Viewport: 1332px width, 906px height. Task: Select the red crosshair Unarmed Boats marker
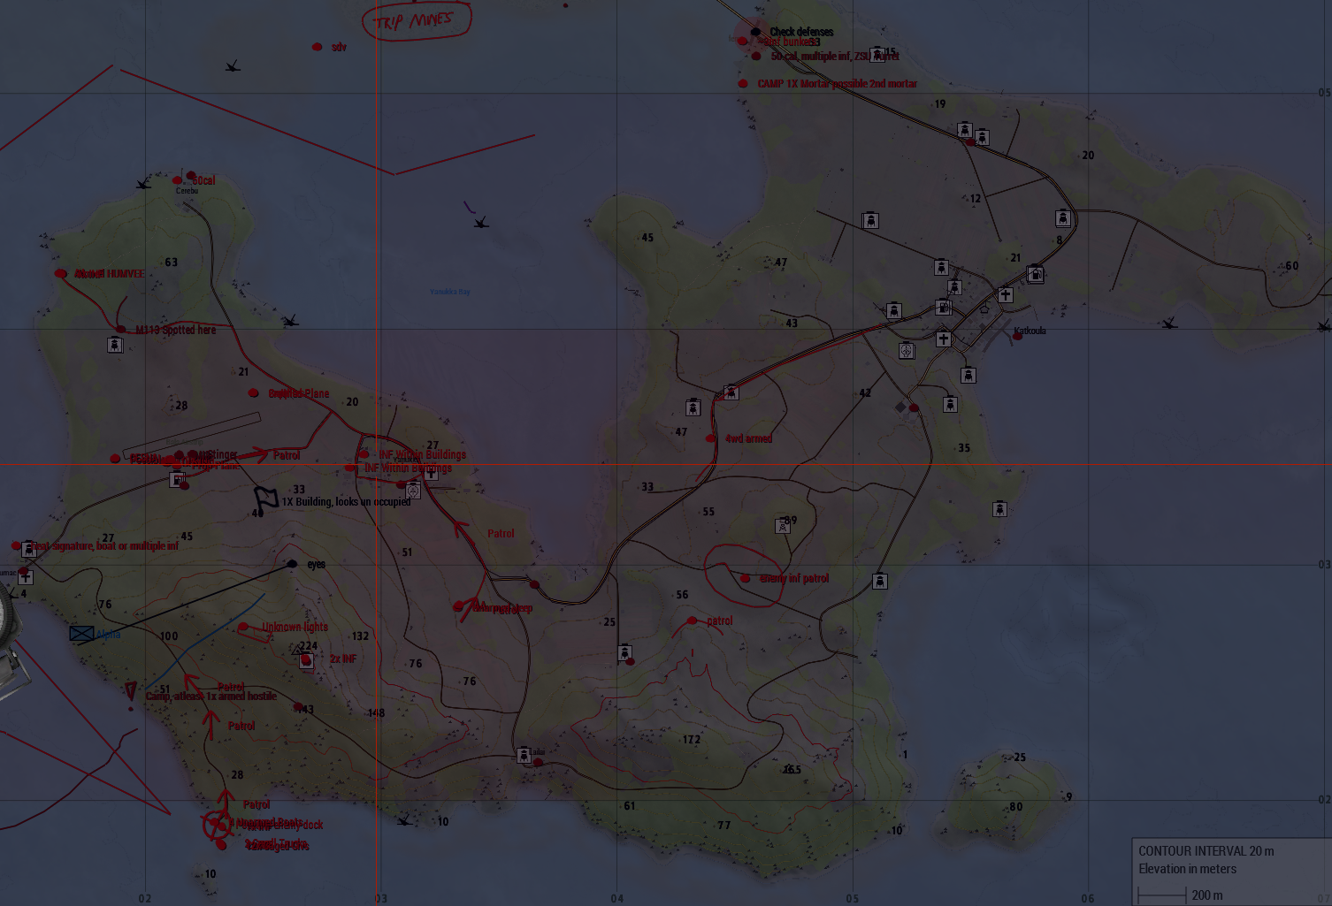tap(218, 826)
